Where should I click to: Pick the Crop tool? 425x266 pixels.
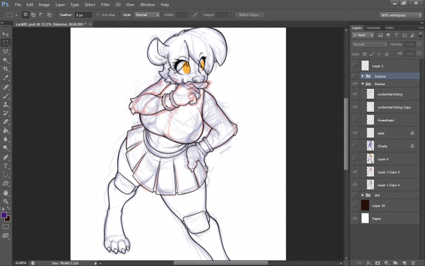(x=6, y=69)
